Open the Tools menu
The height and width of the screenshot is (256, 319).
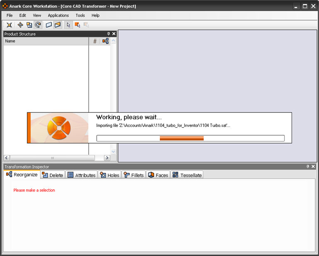80,15
